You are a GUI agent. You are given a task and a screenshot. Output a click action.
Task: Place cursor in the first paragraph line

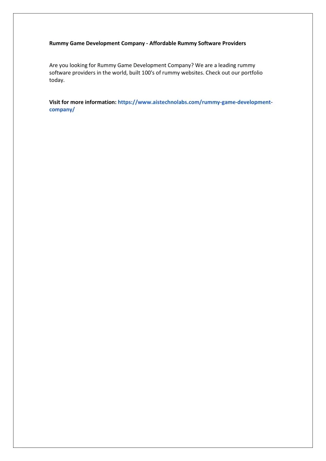click(x=152, y=66)
